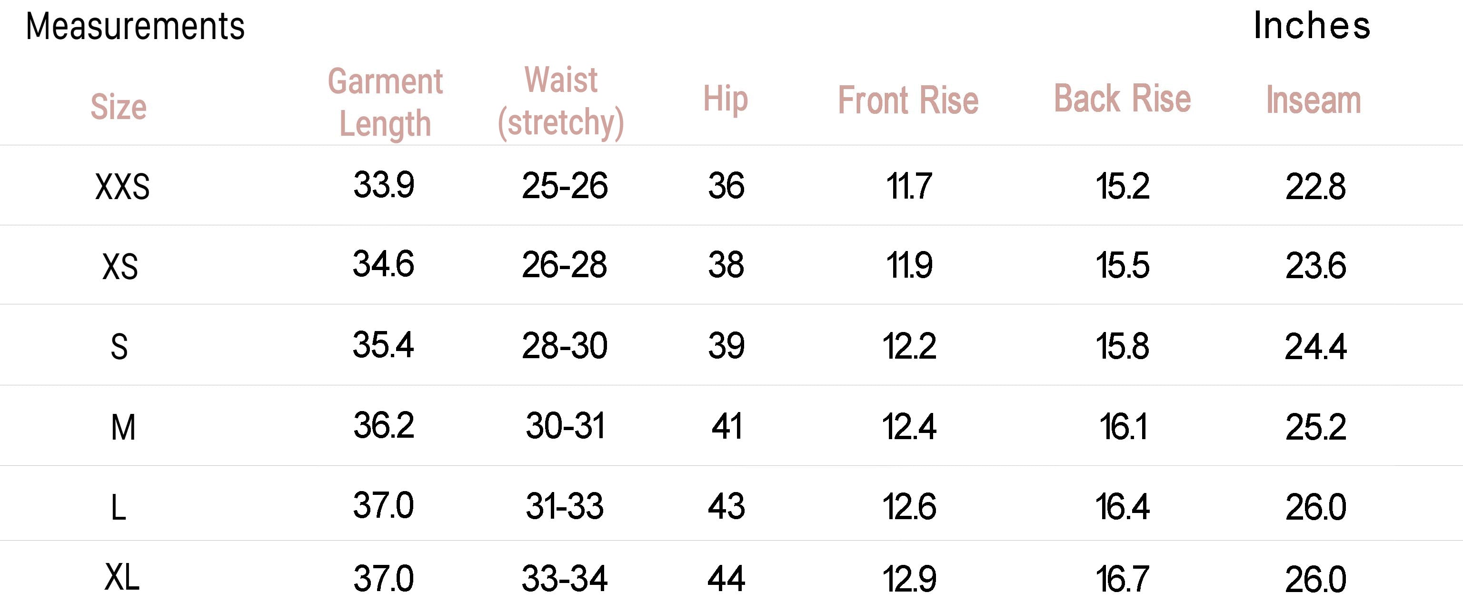Image resolution: width=1463 pixels, height=613 pixels.
Task: Click the XXS size row label
Action: (x=122, y=187)
